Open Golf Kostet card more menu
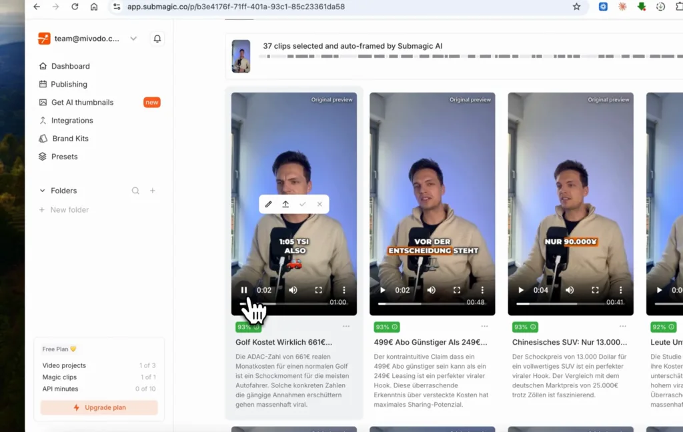Screen dimensions: 683x432 pyautogui.click(x=346, y=326)
